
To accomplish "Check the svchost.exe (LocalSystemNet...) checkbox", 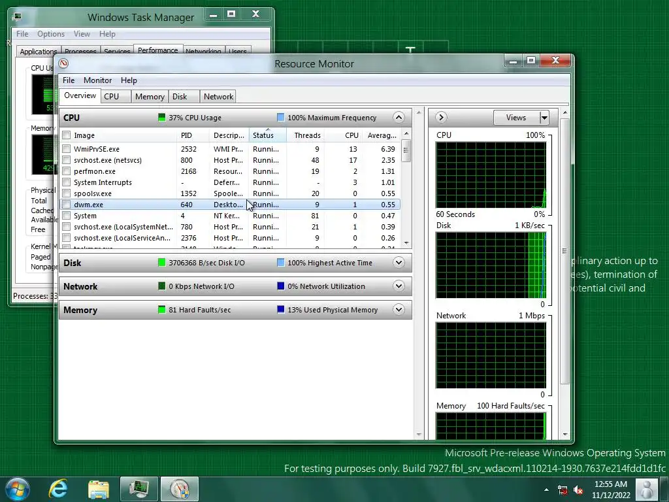I will [x=66, y=227].
